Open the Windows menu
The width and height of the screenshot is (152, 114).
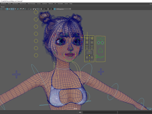point(3,3)
